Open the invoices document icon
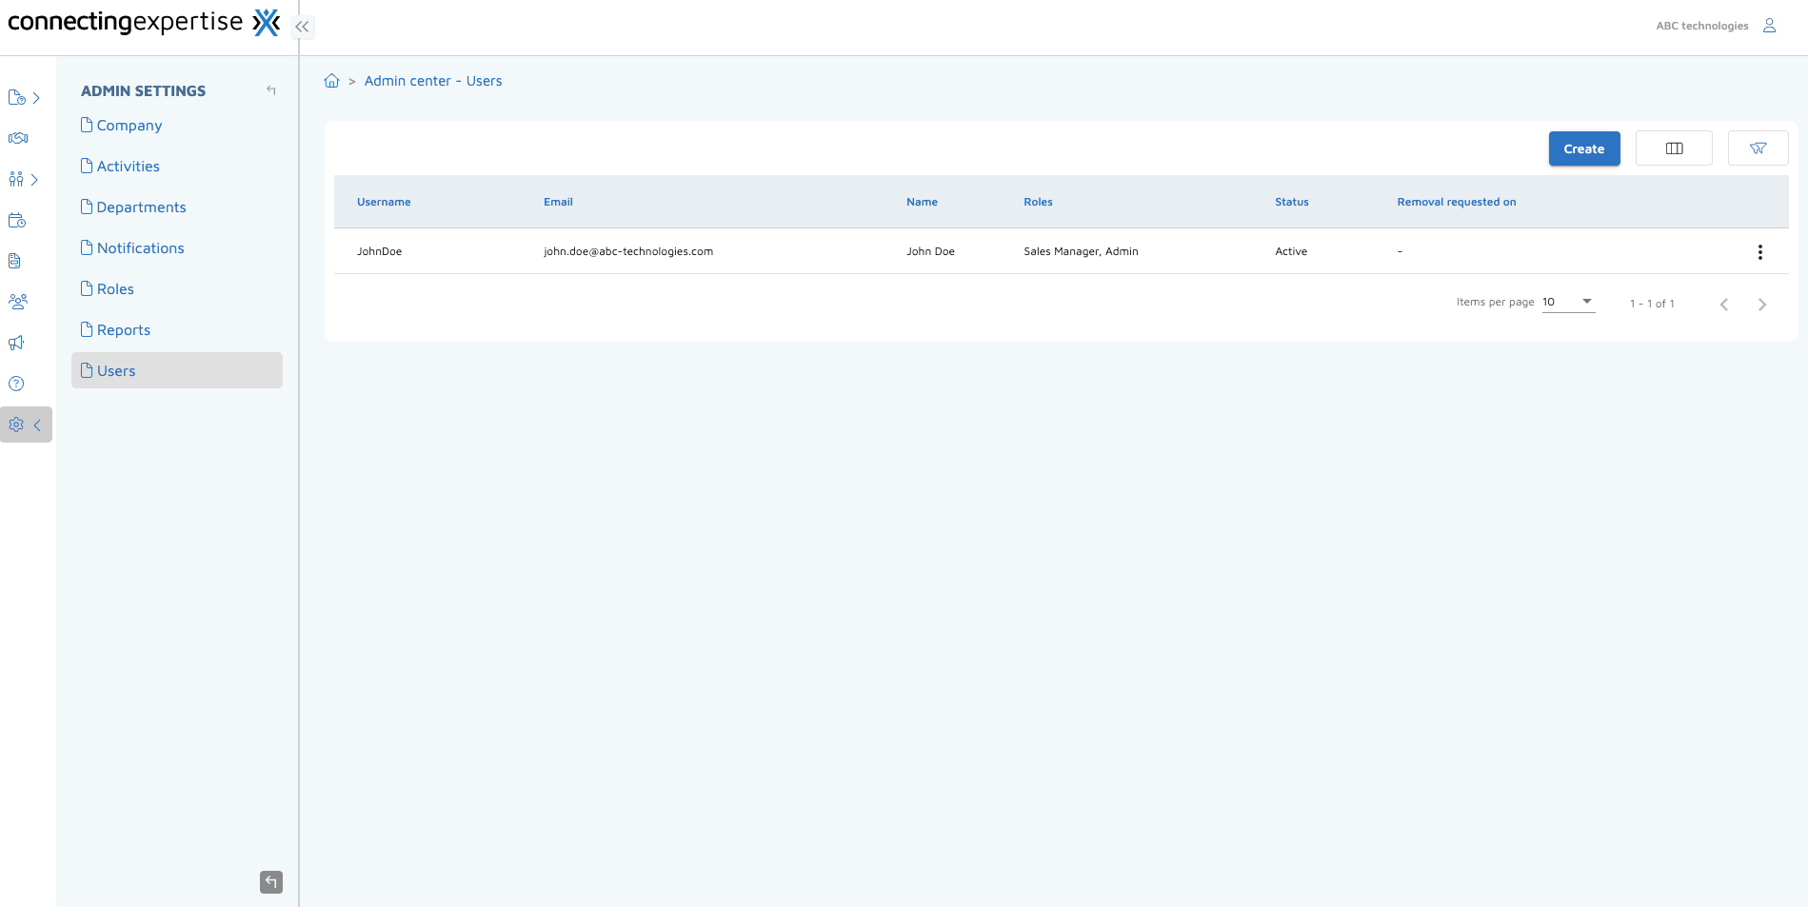The image size is (1808, 907). click(16, 260)
